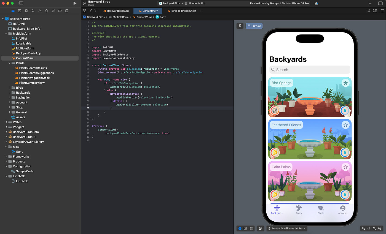The width and height of the screenshot is (386, 234).
Task: Open the Report navigator icon
Action: tap(67, 11)
